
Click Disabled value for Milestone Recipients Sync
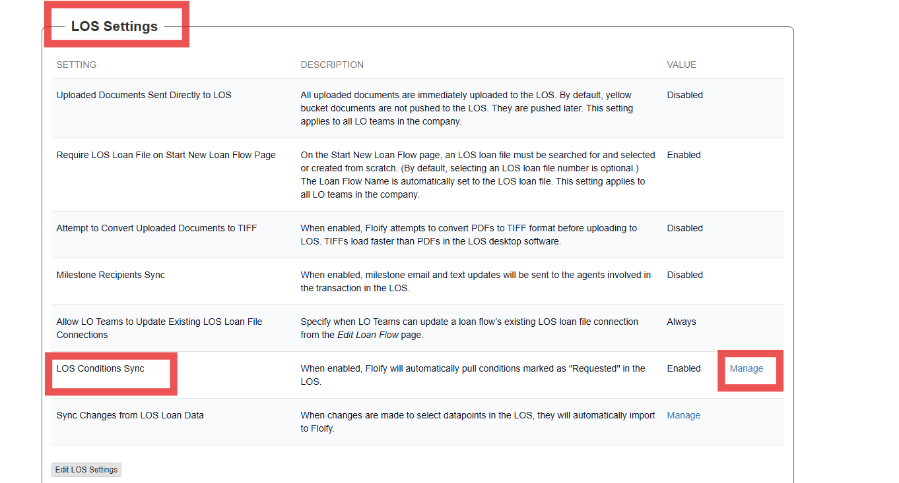pos(684,275)
